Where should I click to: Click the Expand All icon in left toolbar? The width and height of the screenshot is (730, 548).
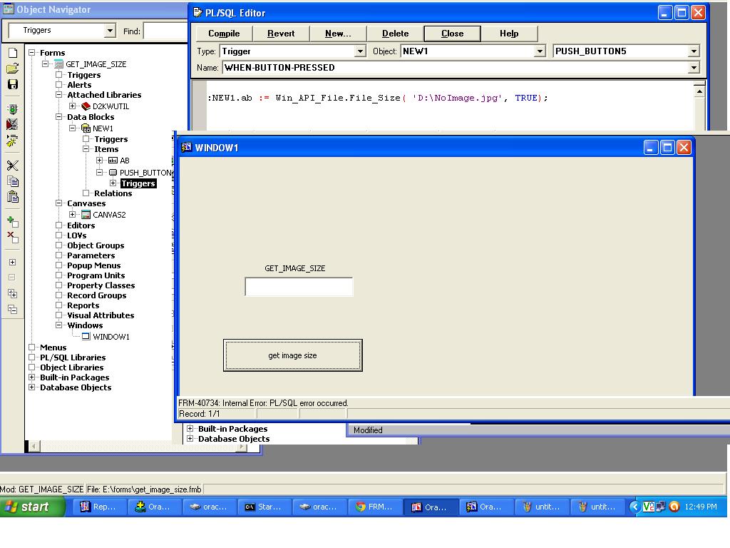click(x=12, y=293)
